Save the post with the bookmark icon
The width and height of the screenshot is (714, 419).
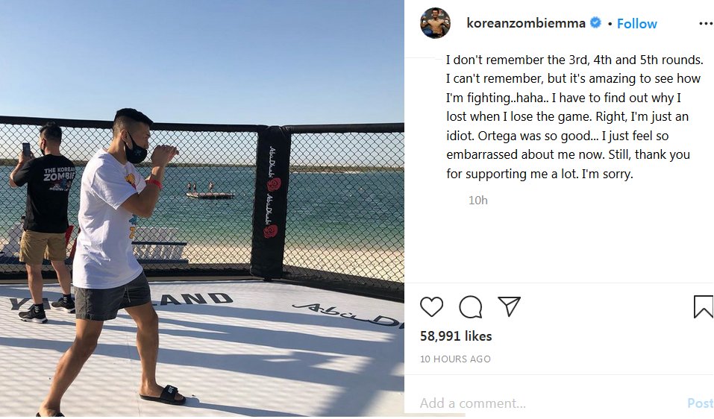tap(703, 306)
